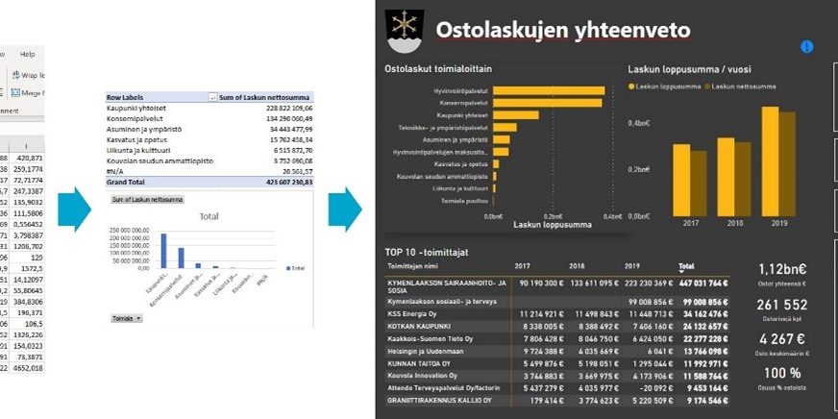Click the 100 % Osuus ostoista card

point(781,379)
